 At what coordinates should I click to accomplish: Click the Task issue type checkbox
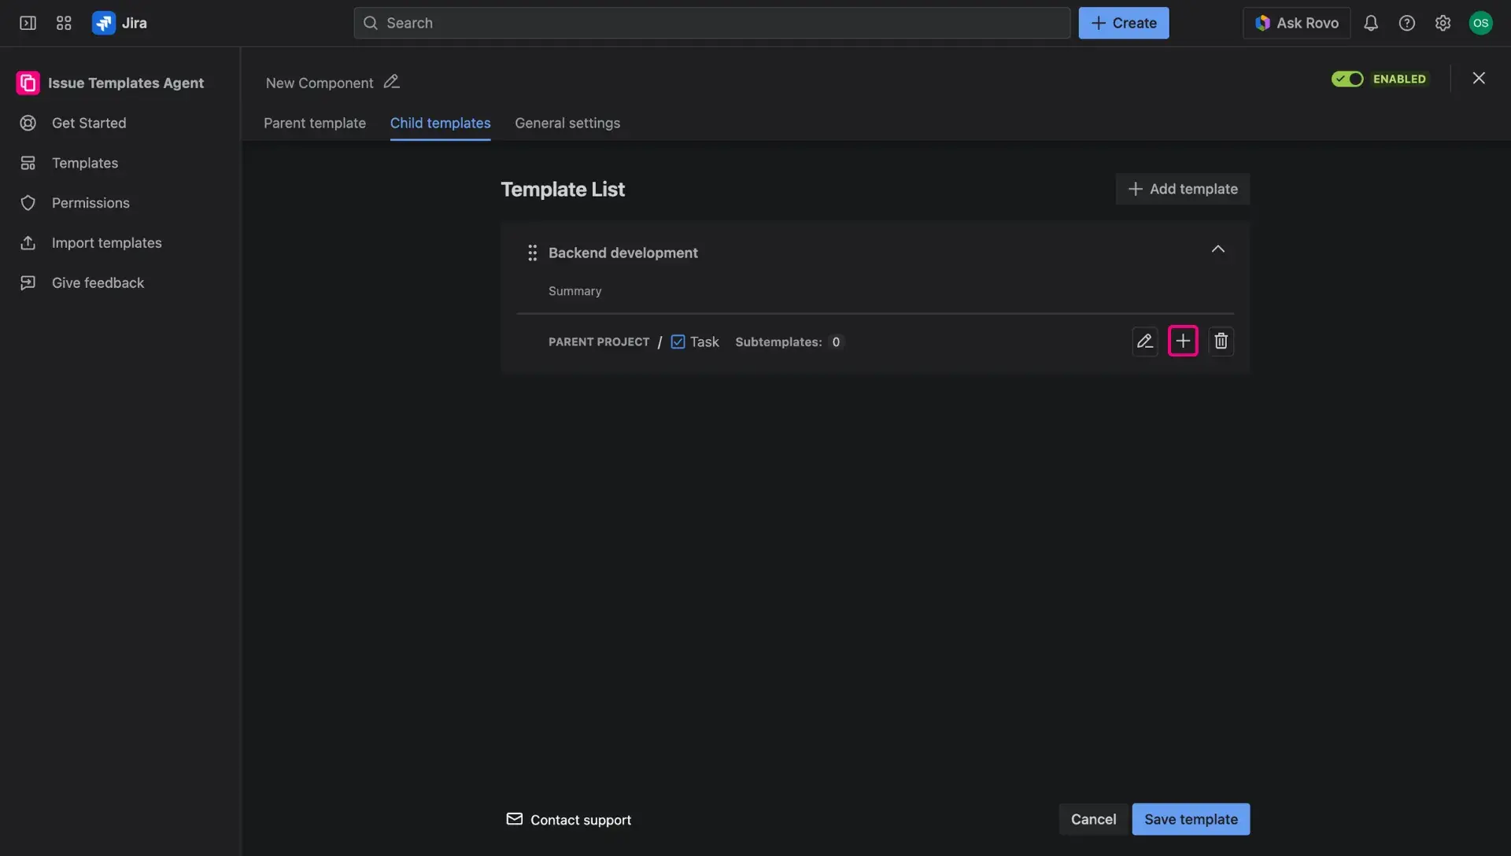678,341
